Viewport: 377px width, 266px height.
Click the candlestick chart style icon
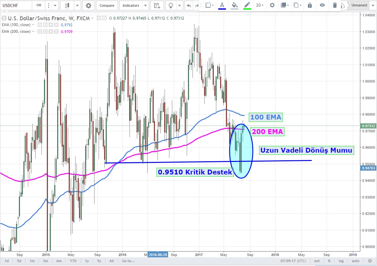67,5
